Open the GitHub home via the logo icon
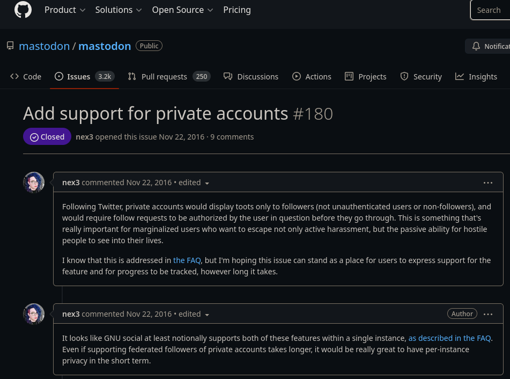Image resolution: width=510 pixels, height=379 pixels. pyautogui.click(x=23, y=10)
